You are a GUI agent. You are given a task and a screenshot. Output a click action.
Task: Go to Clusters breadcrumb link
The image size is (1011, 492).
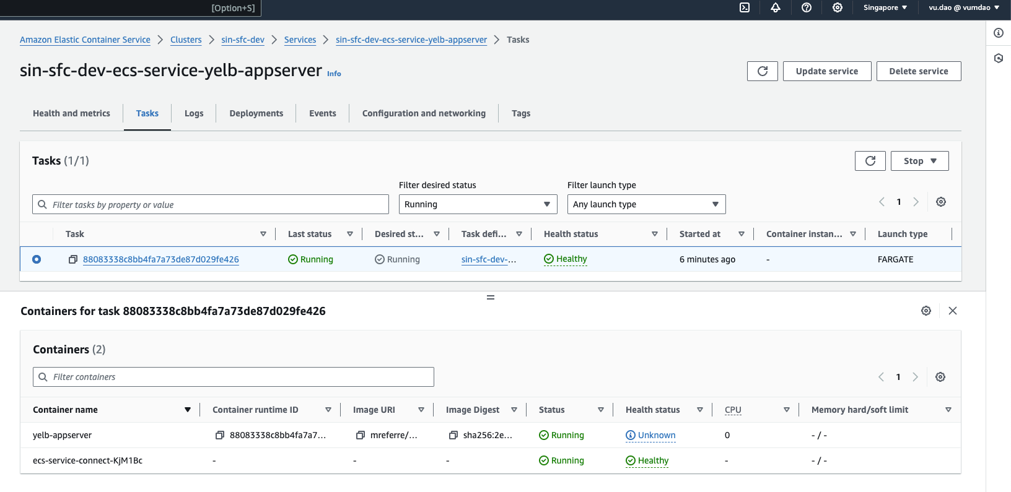(x=186, y=40)
